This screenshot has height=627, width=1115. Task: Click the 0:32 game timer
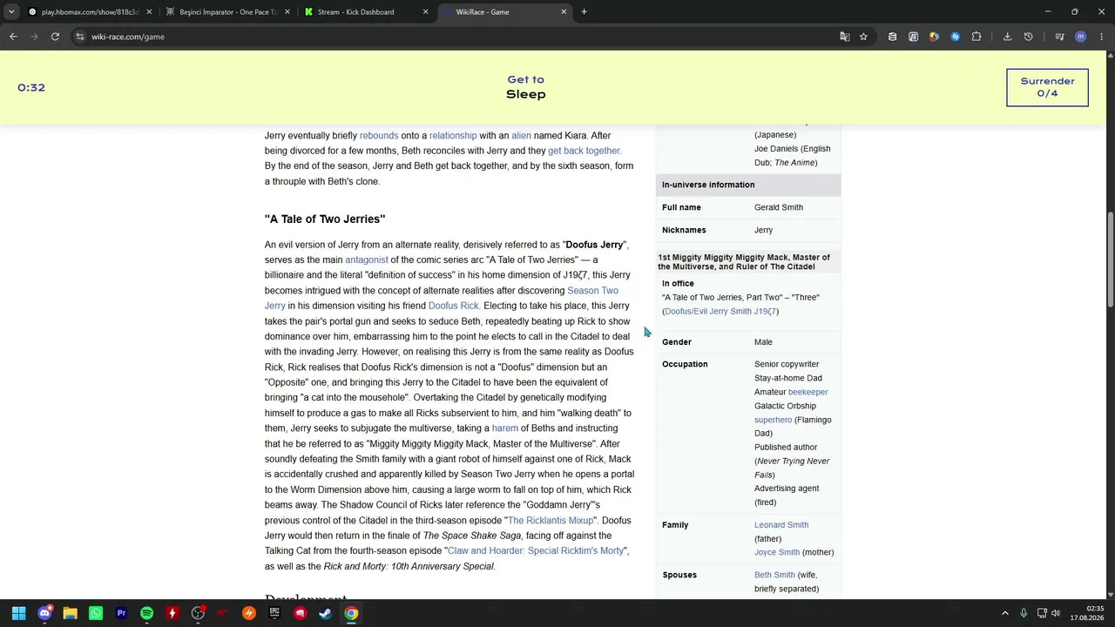(x=31, y=87)
